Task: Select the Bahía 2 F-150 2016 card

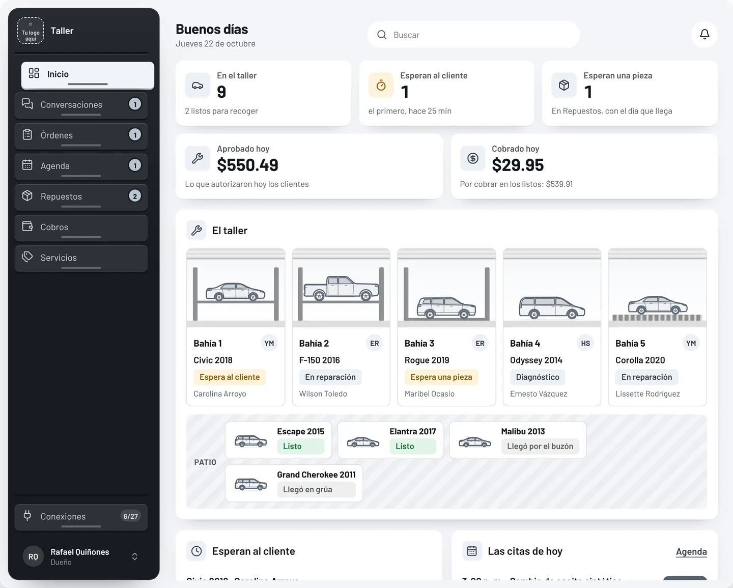Action: [341, 327]
